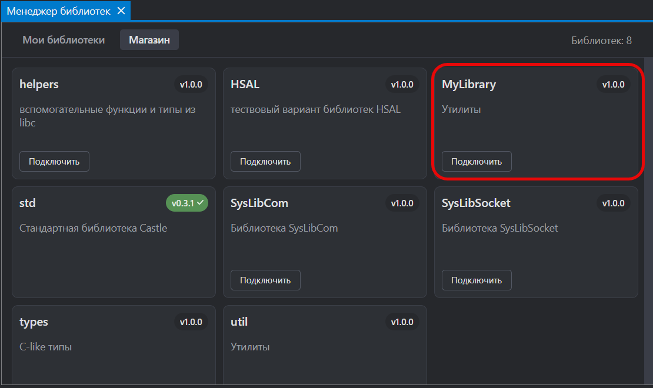Click the v1.0.0 version badge on HSAL
Screen dimensions: 653x388
pyautogui.click(x=402, y=85)
